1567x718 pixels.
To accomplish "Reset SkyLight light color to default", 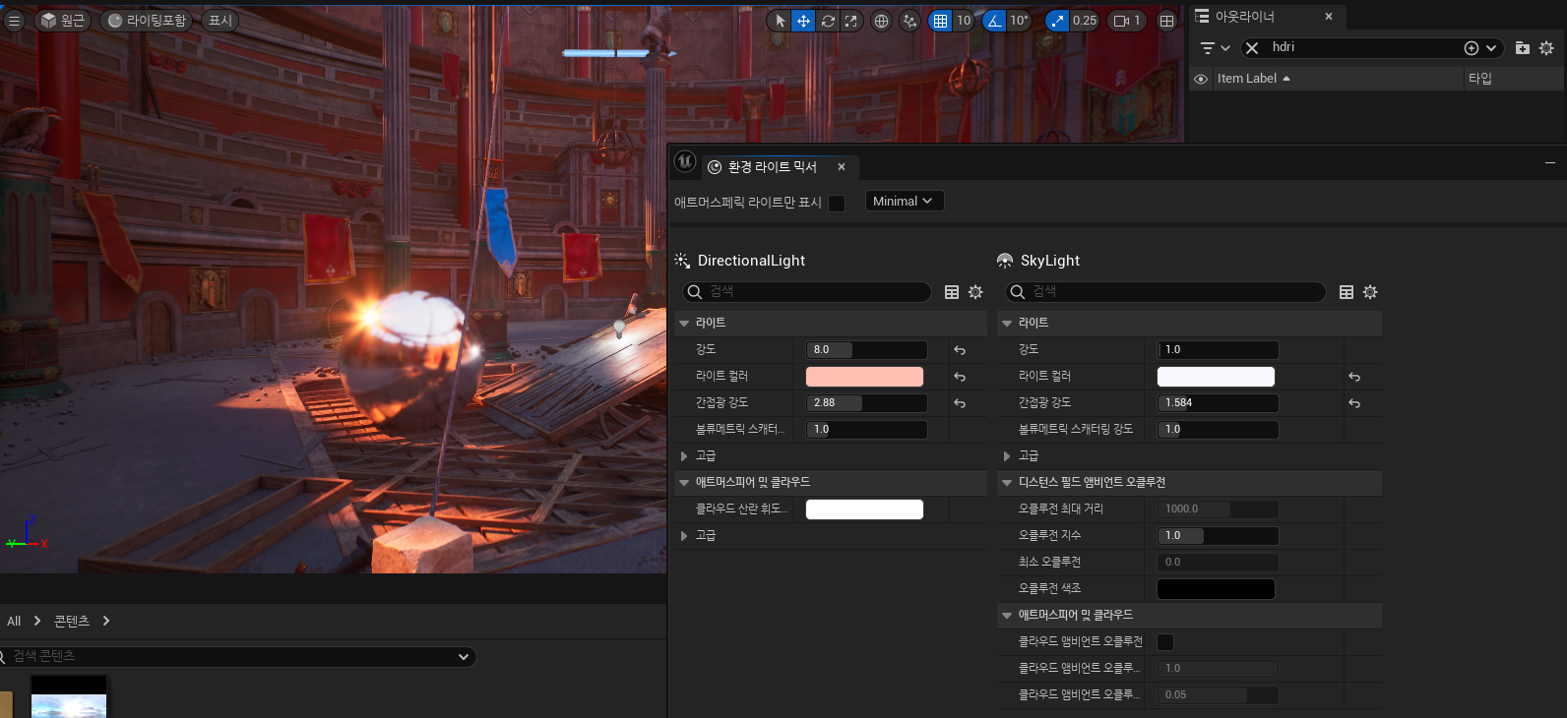I will point(1354,377).
